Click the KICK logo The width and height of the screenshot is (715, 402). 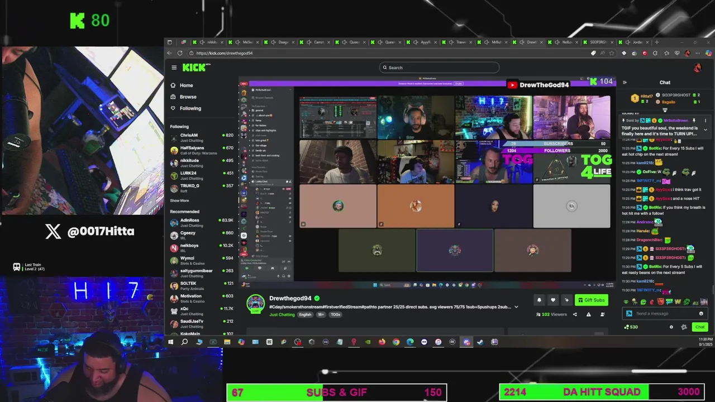[196, 68]
